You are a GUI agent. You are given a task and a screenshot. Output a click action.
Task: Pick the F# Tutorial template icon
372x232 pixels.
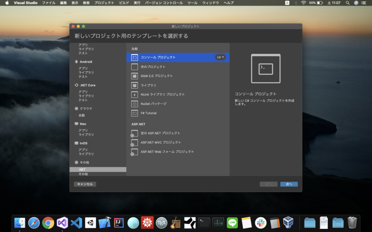pos(134,113)
